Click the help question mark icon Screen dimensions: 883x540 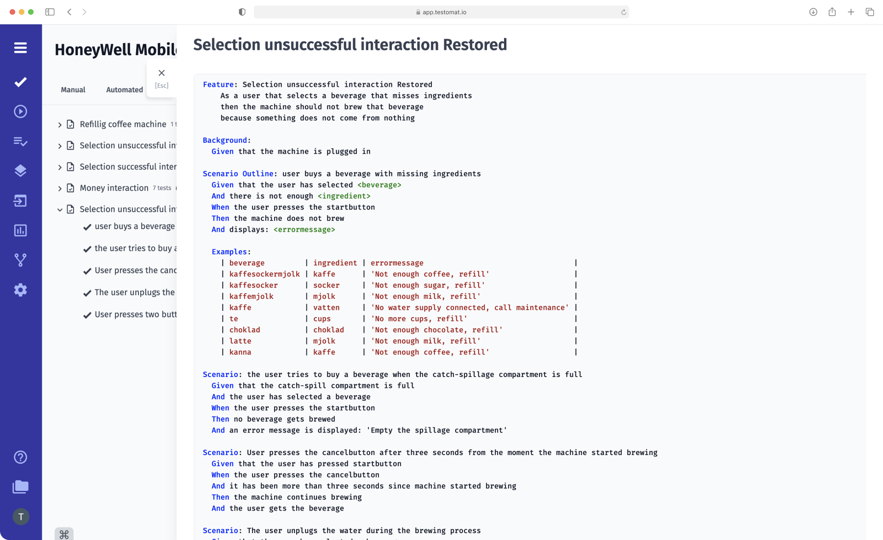click(x=21, y=457)
